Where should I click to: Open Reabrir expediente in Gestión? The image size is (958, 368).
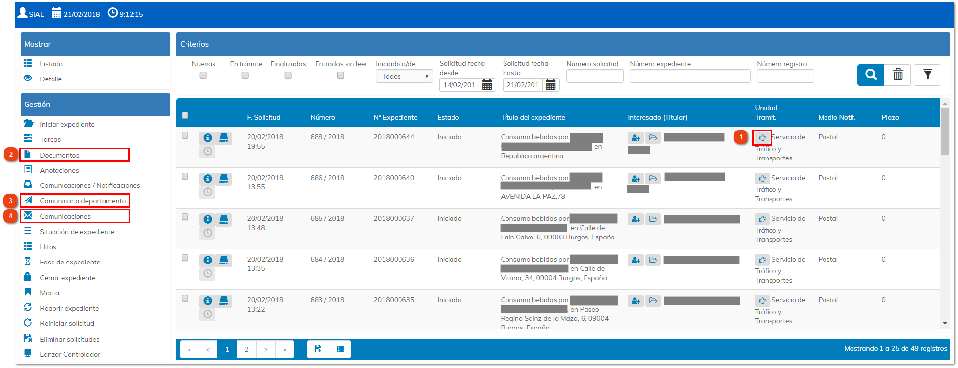point(69,308)
